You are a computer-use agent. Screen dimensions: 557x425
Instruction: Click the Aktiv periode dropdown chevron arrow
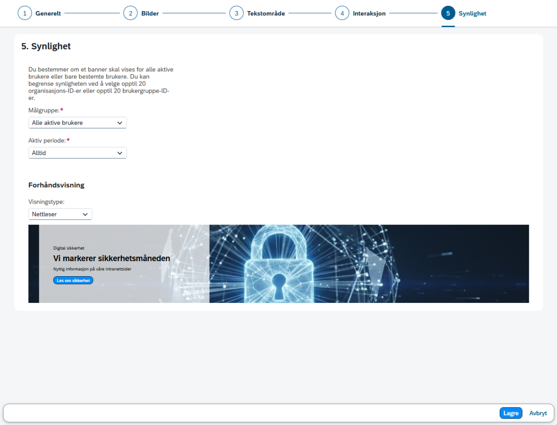click(120, 153)
